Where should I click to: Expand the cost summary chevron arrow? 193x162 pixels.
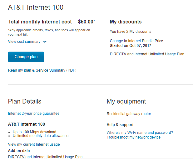pos(45,42)
